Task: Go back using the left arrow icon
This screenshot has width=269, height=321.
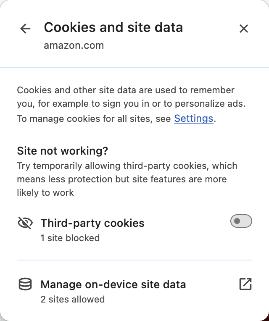Action: coord(25,29)
